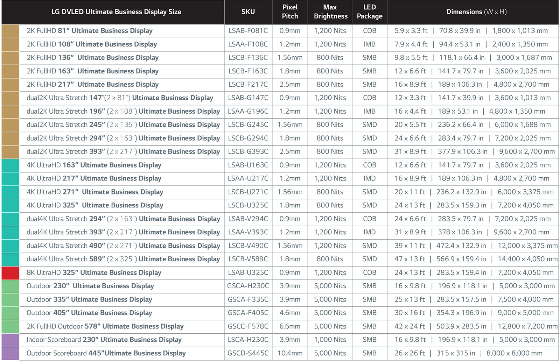Image resolution: width=560 pixels, height=362 pixels.
Task: Click the Max Brightness column header
Action: point(330,12)
